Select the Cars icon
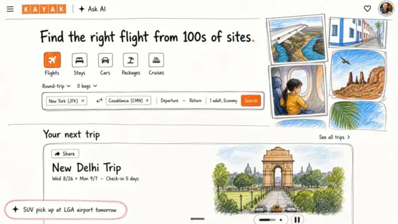The width and height of the screenshot is (398, 224). (105, 60)
